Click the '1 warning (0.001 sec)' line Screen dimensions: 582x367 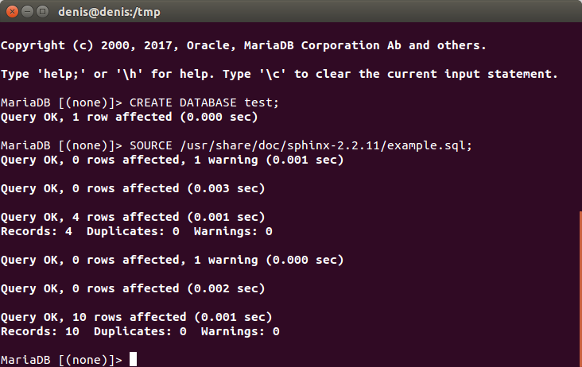173,160
